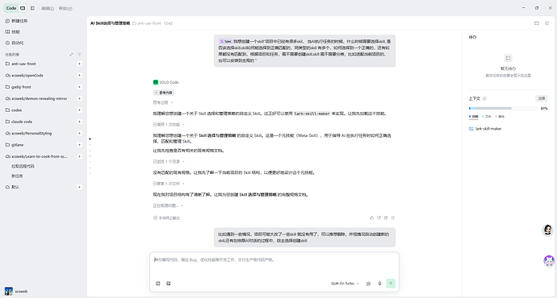Image resolution: width=557 pixels, height=298 pixels.
Task: Select xcsweb/demon-revealing-mirror project
Action: [x=36, y=98]
